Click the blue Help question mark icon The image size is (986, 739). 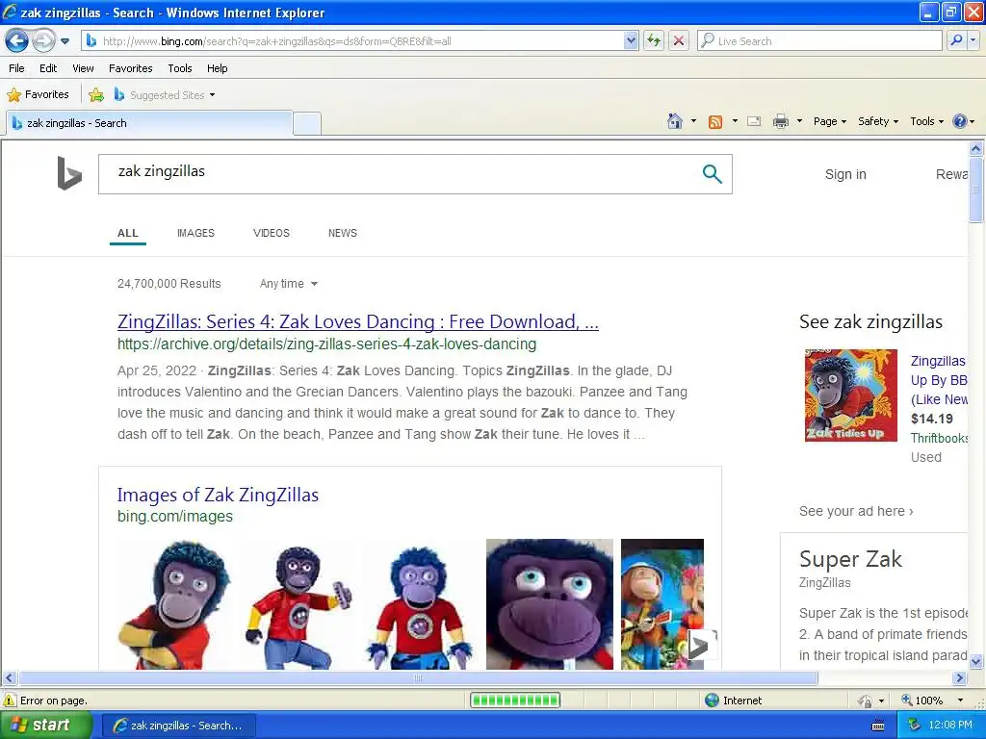960,121
